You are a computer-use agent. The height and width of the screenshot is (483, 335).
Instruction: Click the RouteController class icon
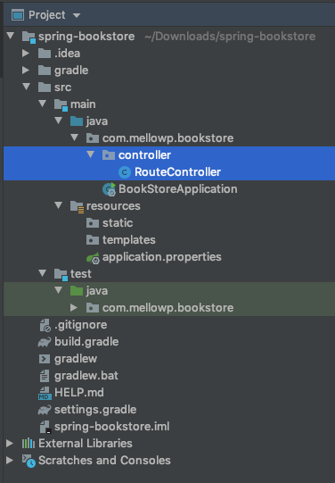click(x=125, y=172)
